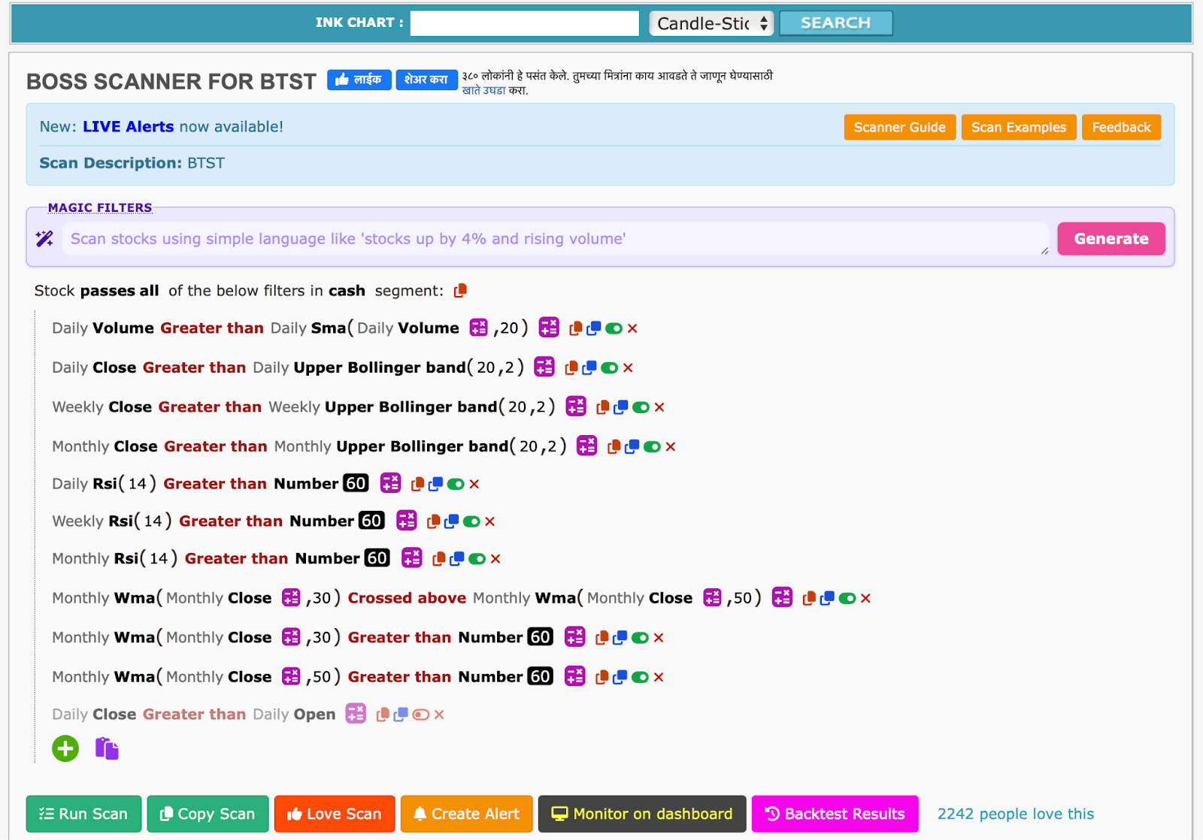Screen dimensions: 1203x840
Task: Change the 'passes all' condition selector
Action: pos(119,291)
